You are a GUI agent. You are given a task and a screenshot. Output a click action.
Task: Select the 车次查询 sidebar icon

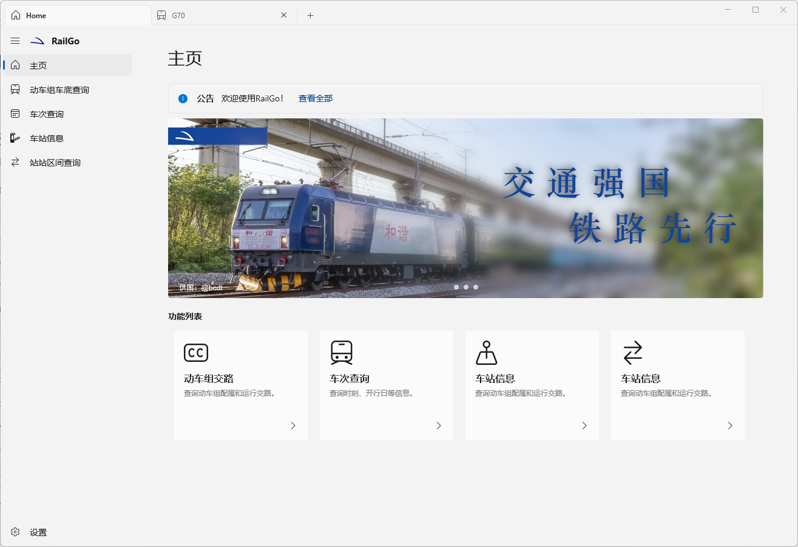pyautogui.click(x=15, y=114)
